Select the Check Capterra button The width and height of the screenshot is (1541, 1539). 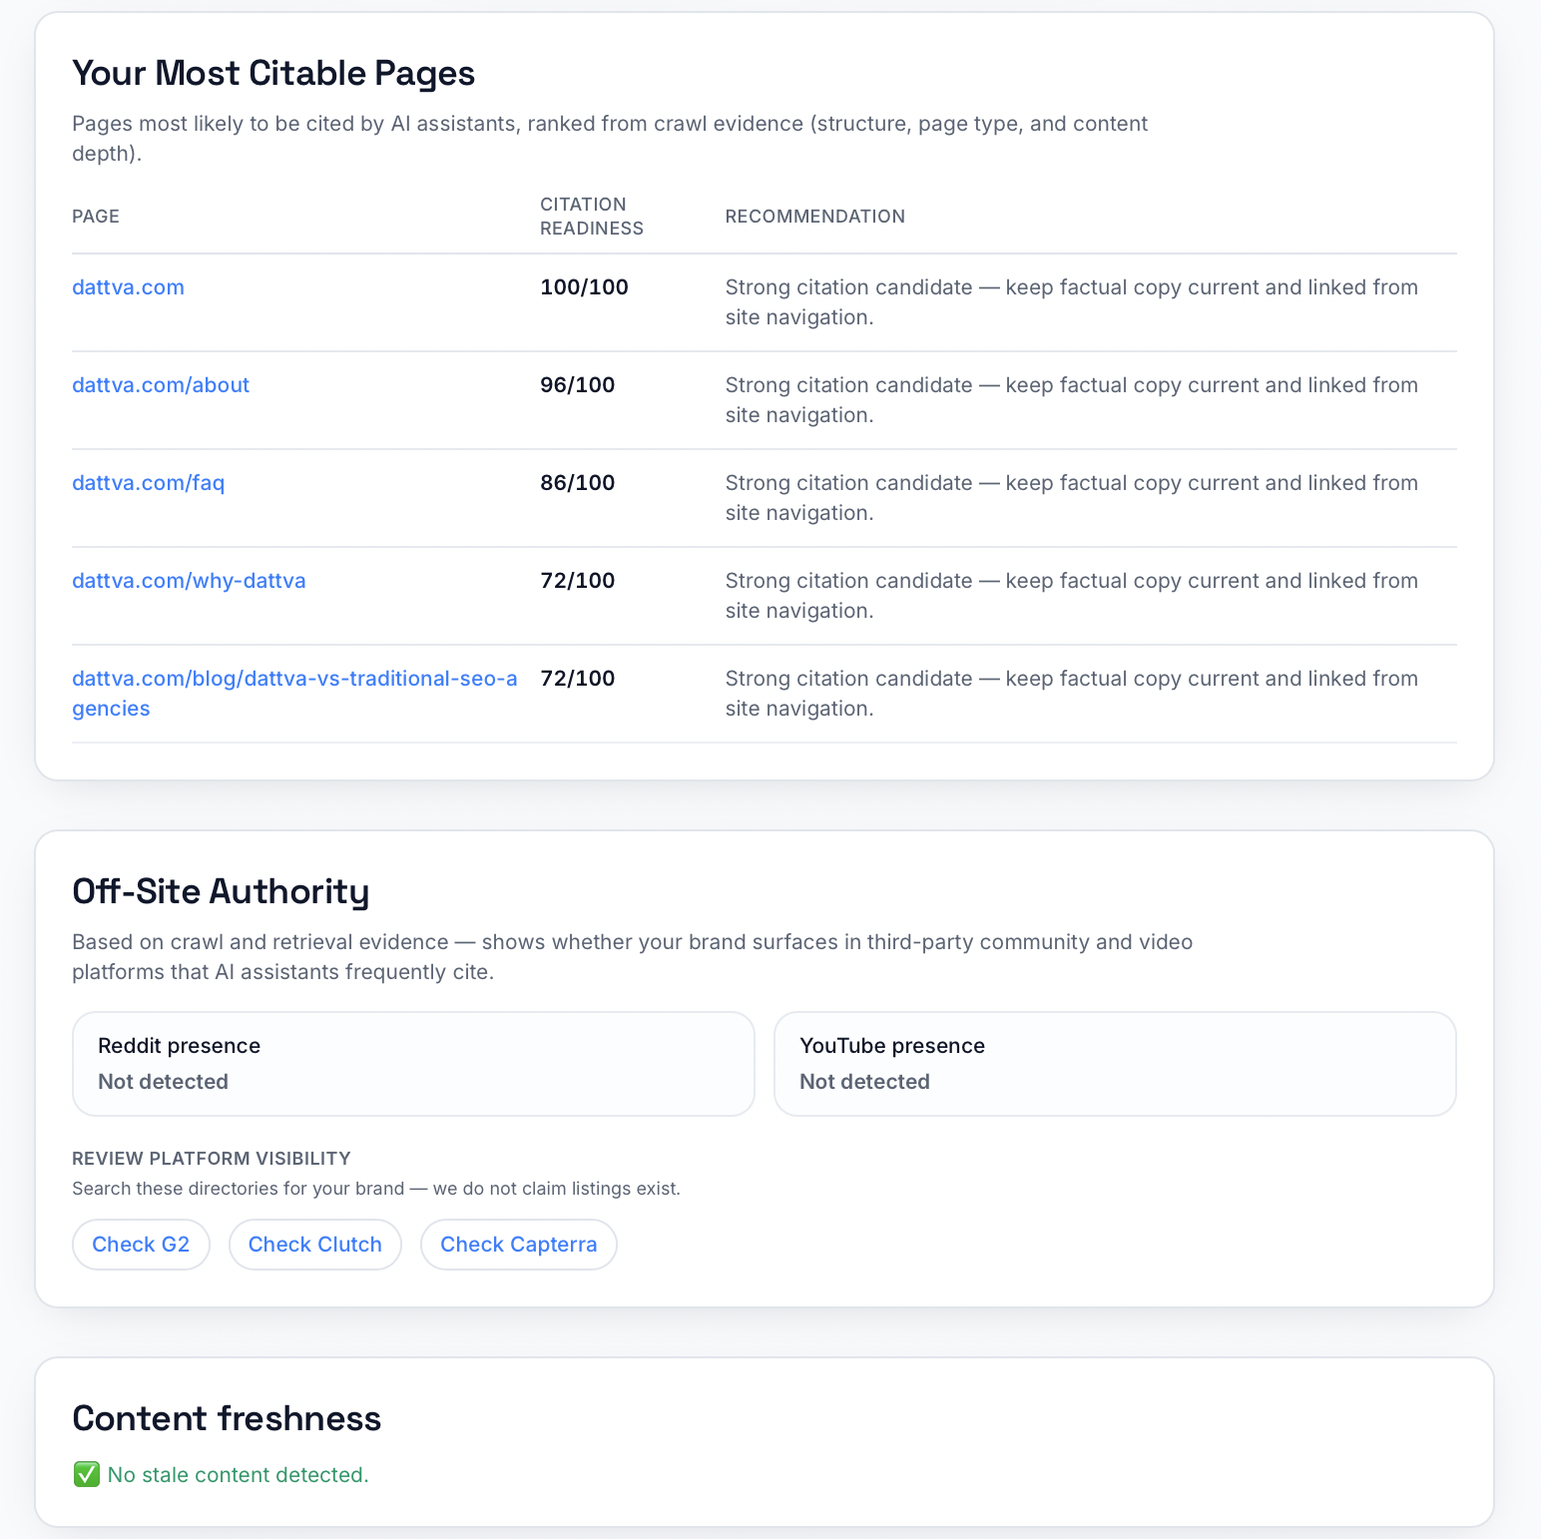click(x=519, y=1245)
